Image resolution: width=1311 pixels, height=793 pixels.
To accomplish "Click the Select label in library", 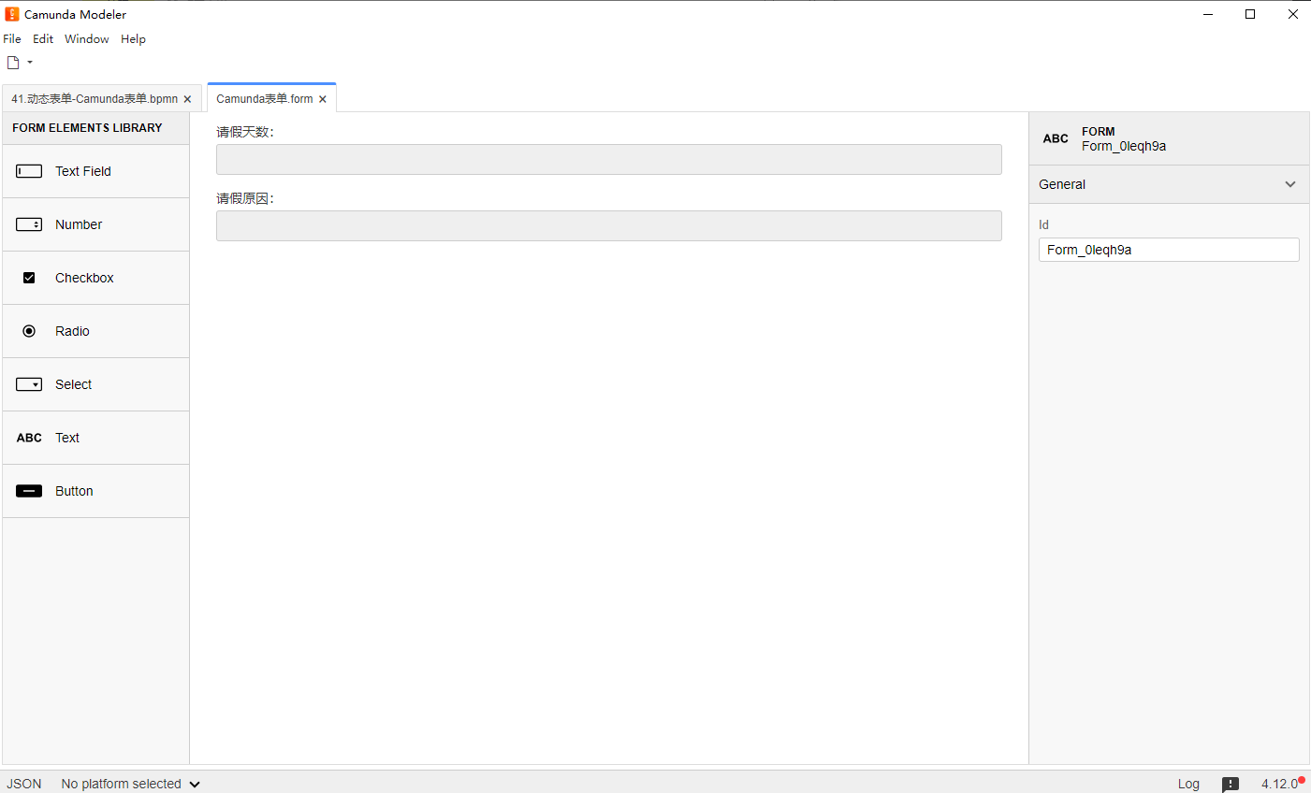I will 73,384.
